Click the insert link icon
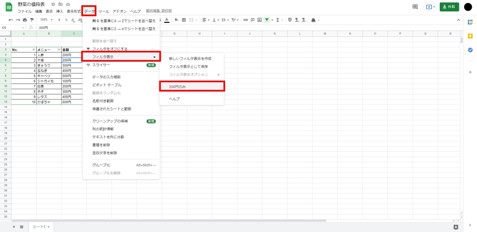The height and width of the screenshot is (232, 477). (x=246, y=20)
